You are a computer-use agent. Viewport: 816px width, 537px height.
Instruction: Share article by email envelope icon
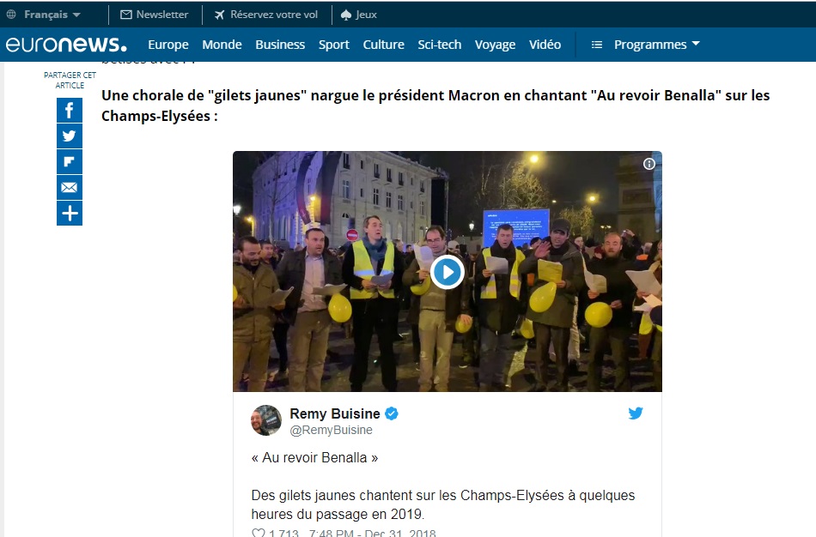click(x=70, y=188)
